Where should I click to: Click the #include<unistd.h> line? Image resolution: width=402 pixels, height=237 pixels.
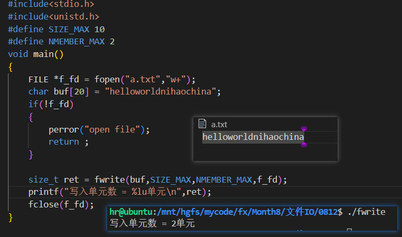click(x=53, y=16)
